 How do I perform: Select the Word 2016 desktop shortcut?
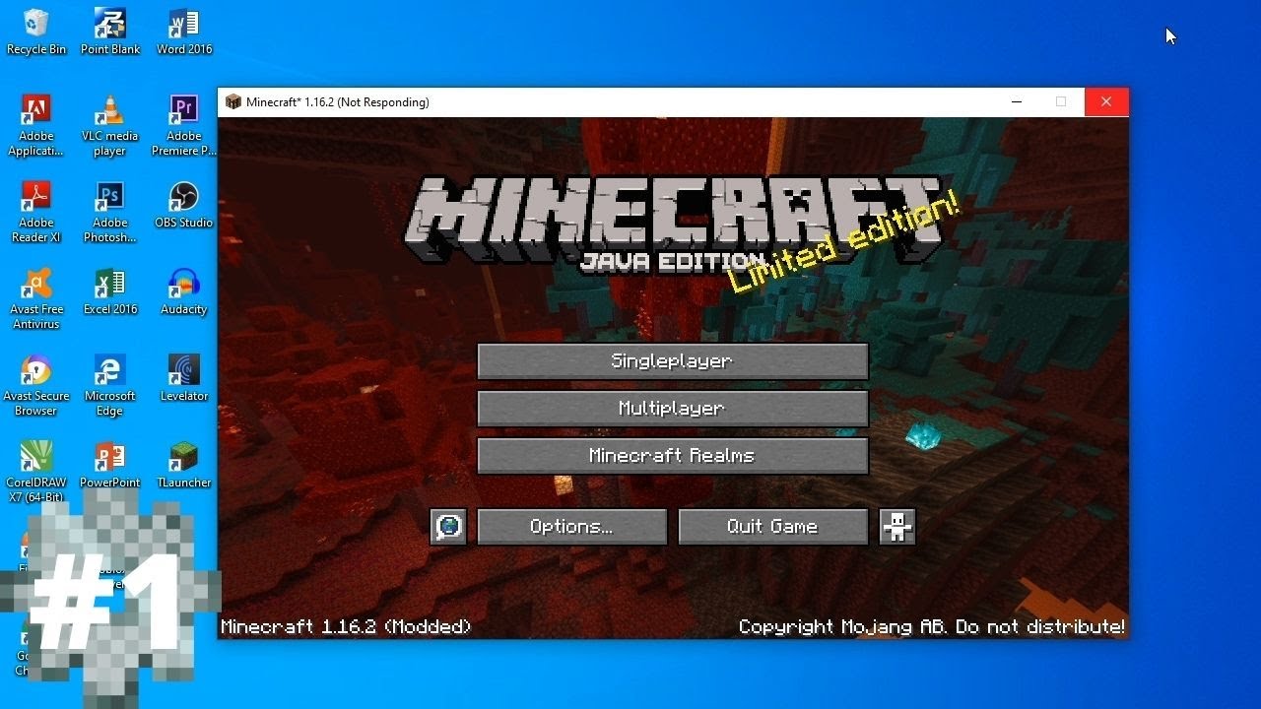[x=184, y=32]
